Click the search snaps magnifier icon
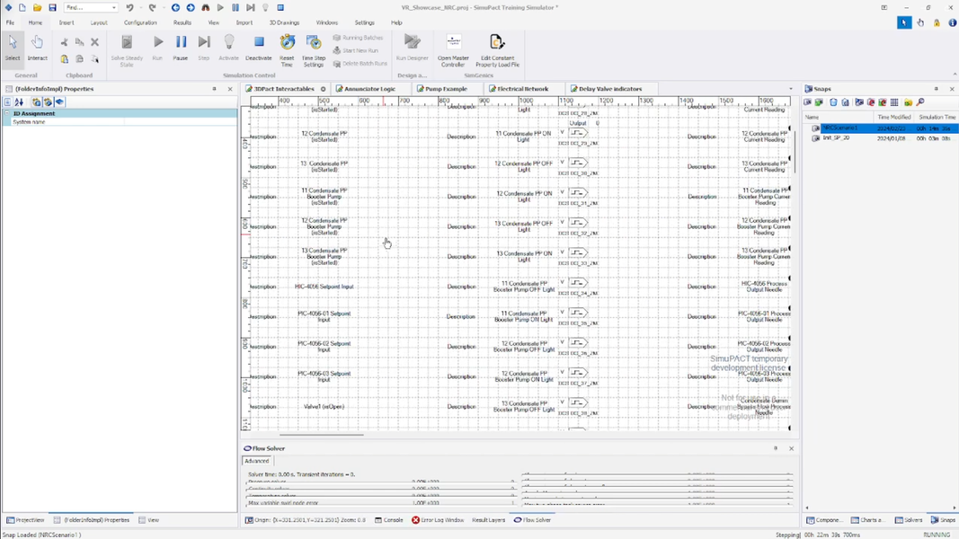 coord(920,102)
